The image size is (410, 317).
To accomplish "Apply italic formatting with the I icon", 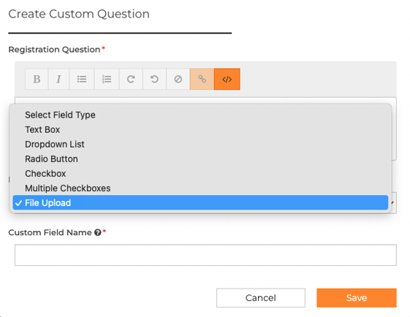I will pyautogui.click(x=58, y=79).
